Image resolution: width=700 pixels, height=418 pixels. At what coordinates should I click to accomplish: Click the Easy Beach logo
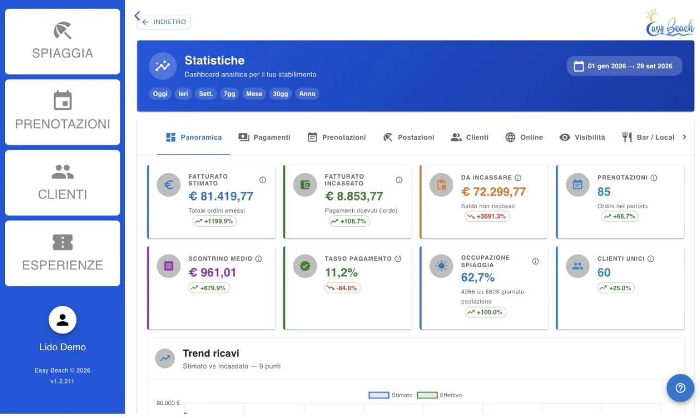click(670, 23)
